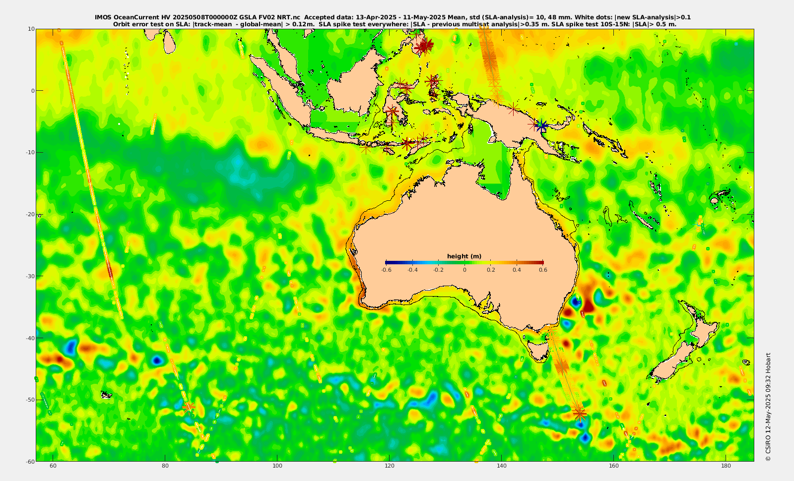This screenshot has width=794, height=481.
Task: Click the red asterisk marker near 154E, 52S
Action: click(580, 413)
